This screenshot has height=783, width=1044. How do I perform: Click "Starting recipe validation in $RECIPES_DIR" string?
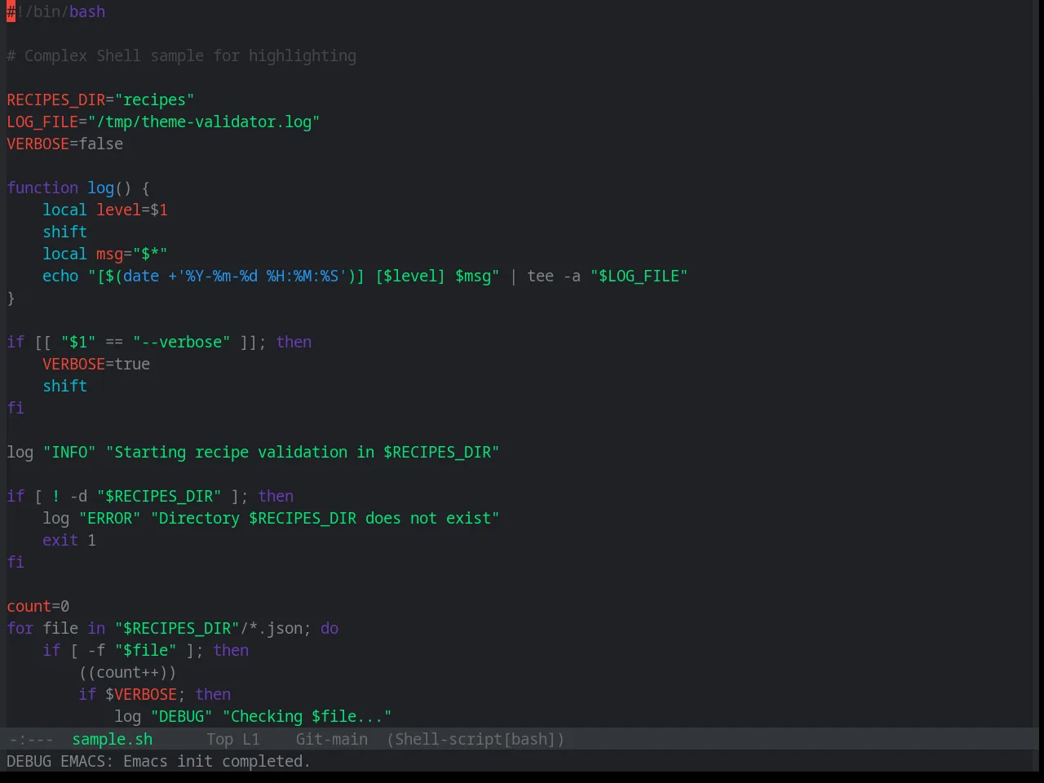click(x=303, y=452)
